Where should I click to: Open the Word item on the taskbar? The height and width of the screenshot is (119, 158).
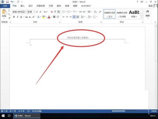pyautogui.click(x=27, y=116)
